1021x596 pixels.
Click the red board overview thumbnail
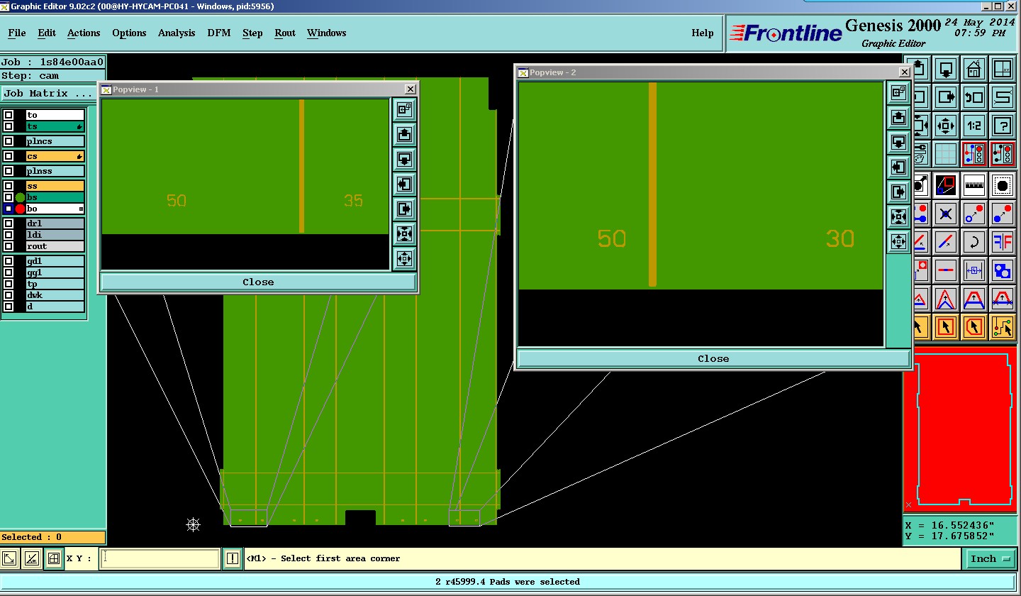tap(959, 430)
